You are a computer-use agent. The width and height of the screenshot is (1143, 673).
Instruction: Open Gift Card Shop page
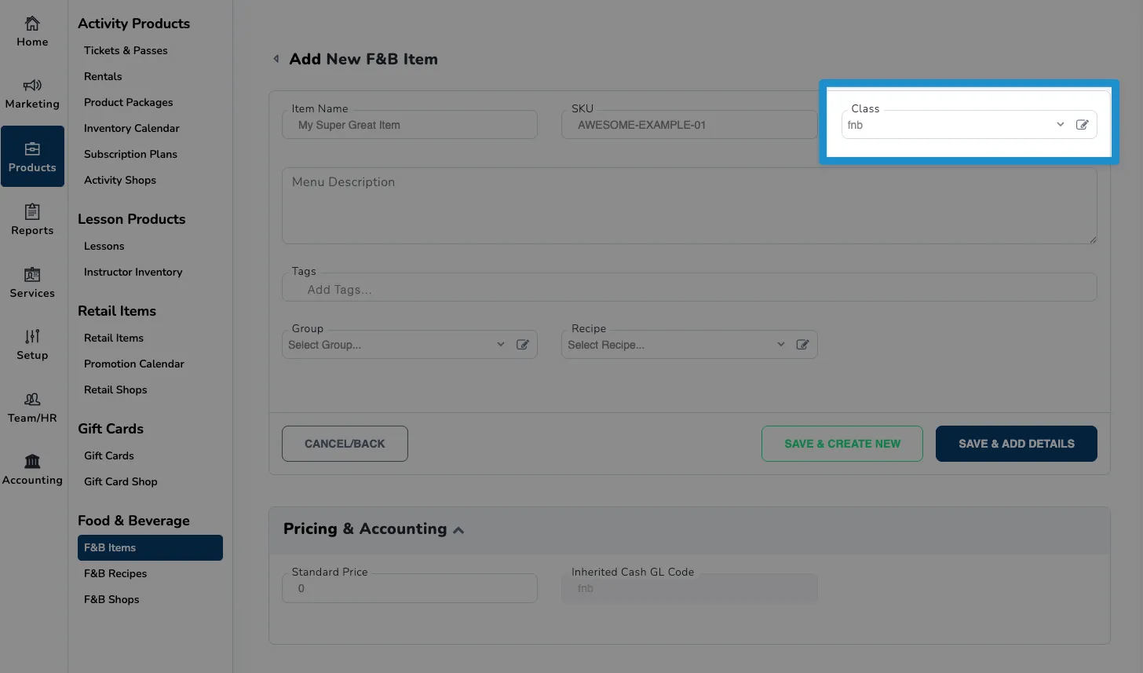[121, 481]
